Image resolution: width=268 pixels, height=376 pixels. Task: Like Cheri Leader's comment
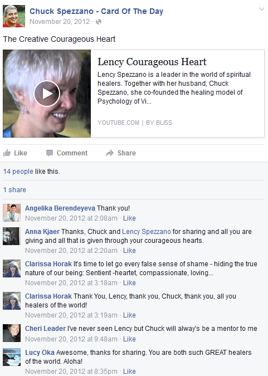pyautogui.click(x=129, y=339)
